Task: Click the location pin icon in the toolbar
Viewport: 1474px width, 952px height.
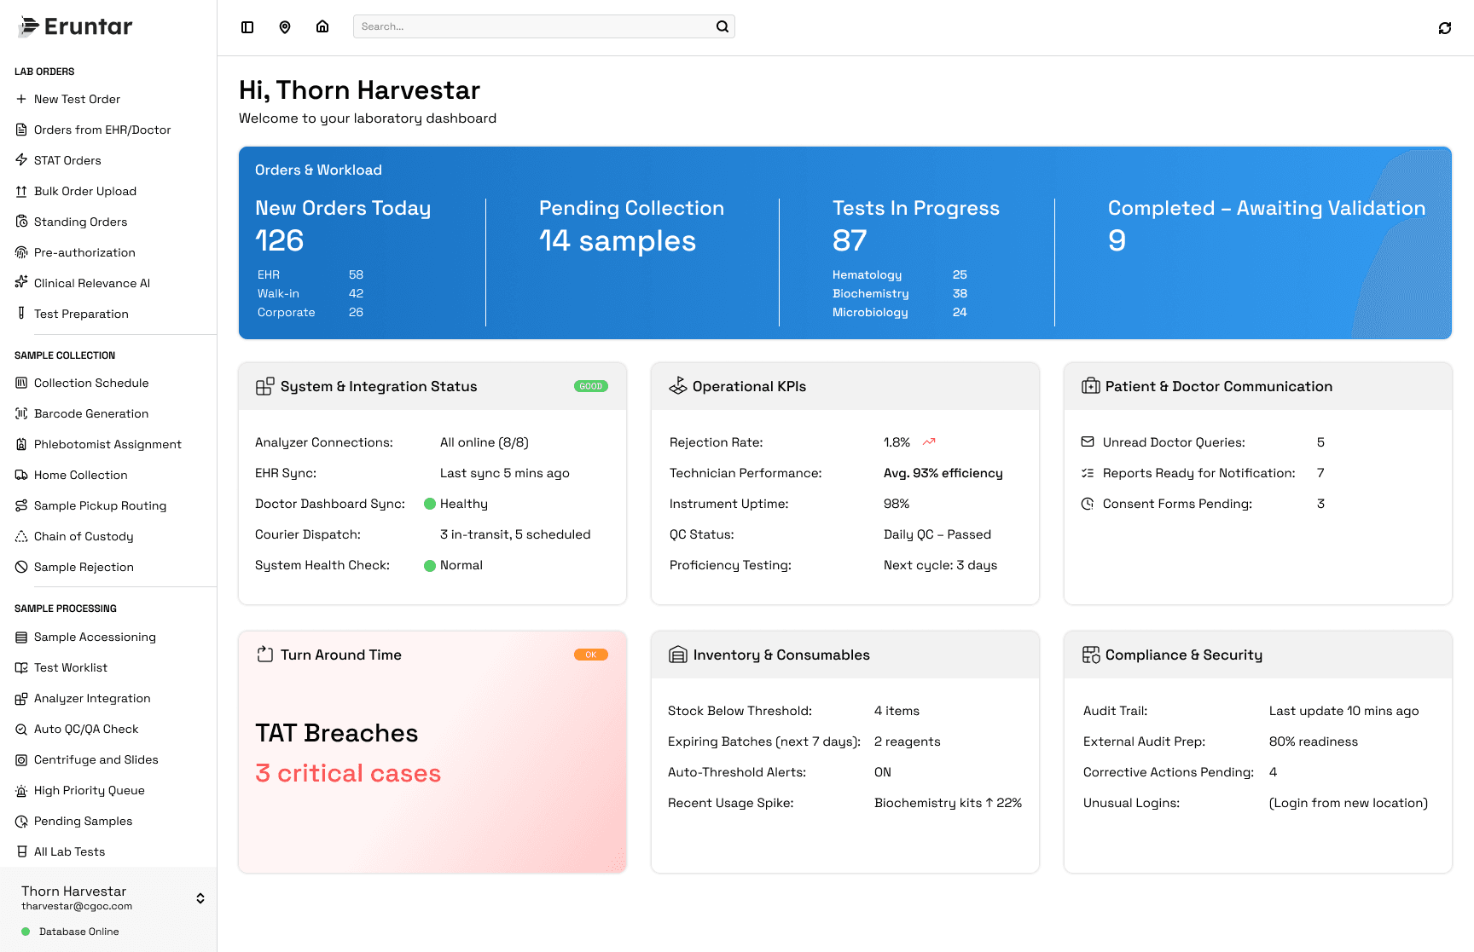Action: click(285, 26)
